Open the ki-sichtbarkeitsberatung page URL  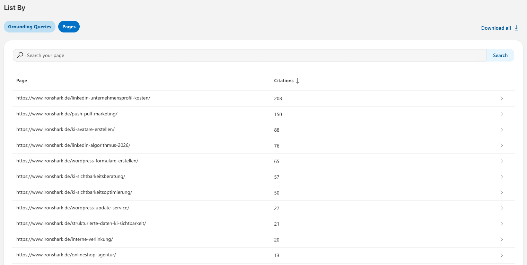(x=71, y=176)
